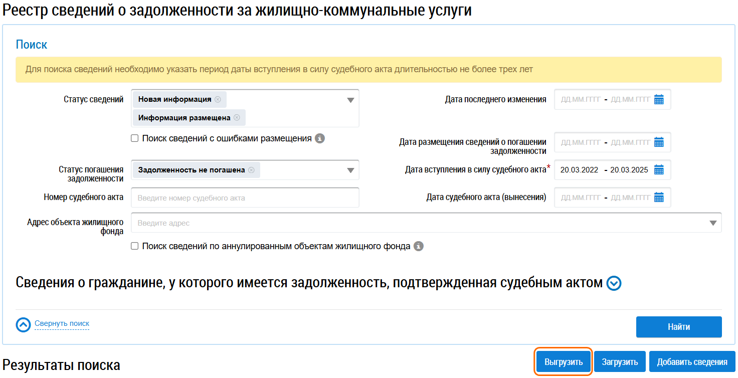Click the Найти button

click(x=678, y=327)
